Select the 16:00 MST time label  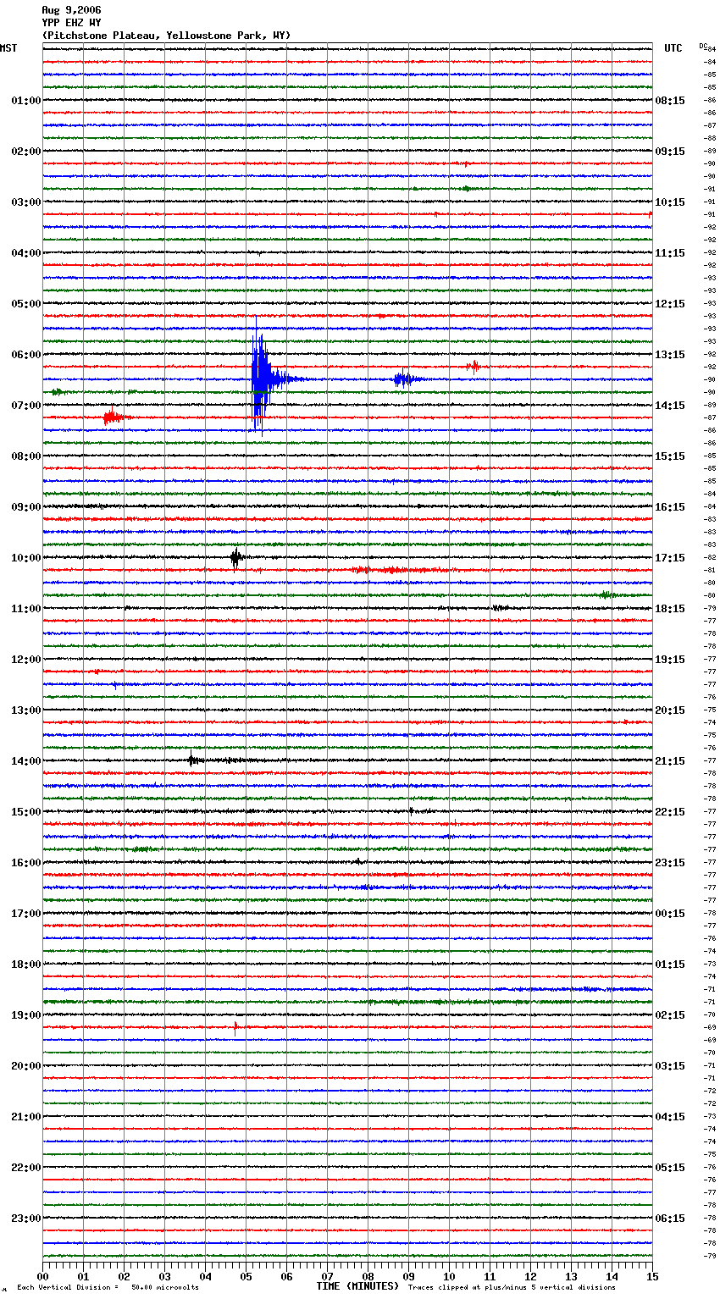(26, 863)
